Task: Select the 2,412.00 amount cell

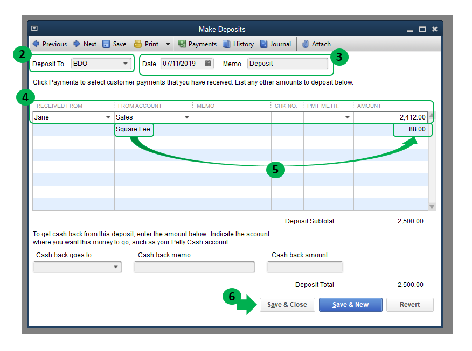Action: (x=391, y=117)
